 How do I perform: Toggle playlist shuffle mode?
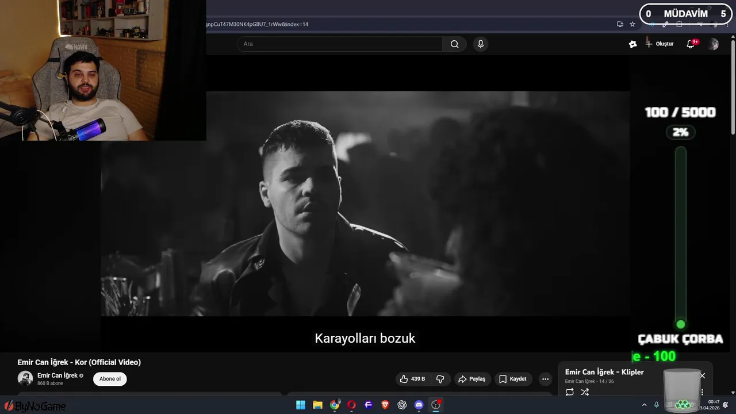click(585, 392)
